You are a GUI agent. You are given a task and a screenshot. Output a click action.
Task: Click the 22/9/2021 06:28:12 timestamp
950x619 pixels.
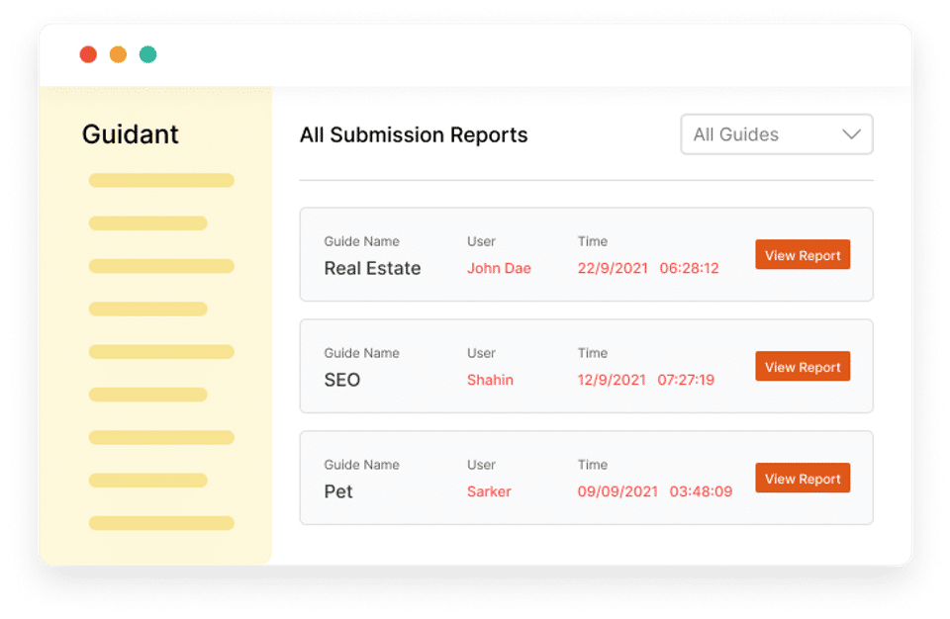pos(648,268)
